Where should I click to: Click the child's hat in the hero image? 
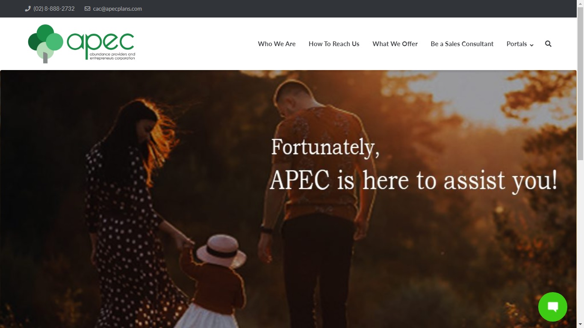click(x=221, y=250)
